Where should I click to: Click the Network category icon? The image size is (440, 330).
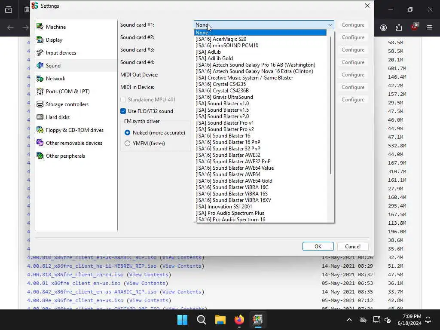click(x=40, y=78)
